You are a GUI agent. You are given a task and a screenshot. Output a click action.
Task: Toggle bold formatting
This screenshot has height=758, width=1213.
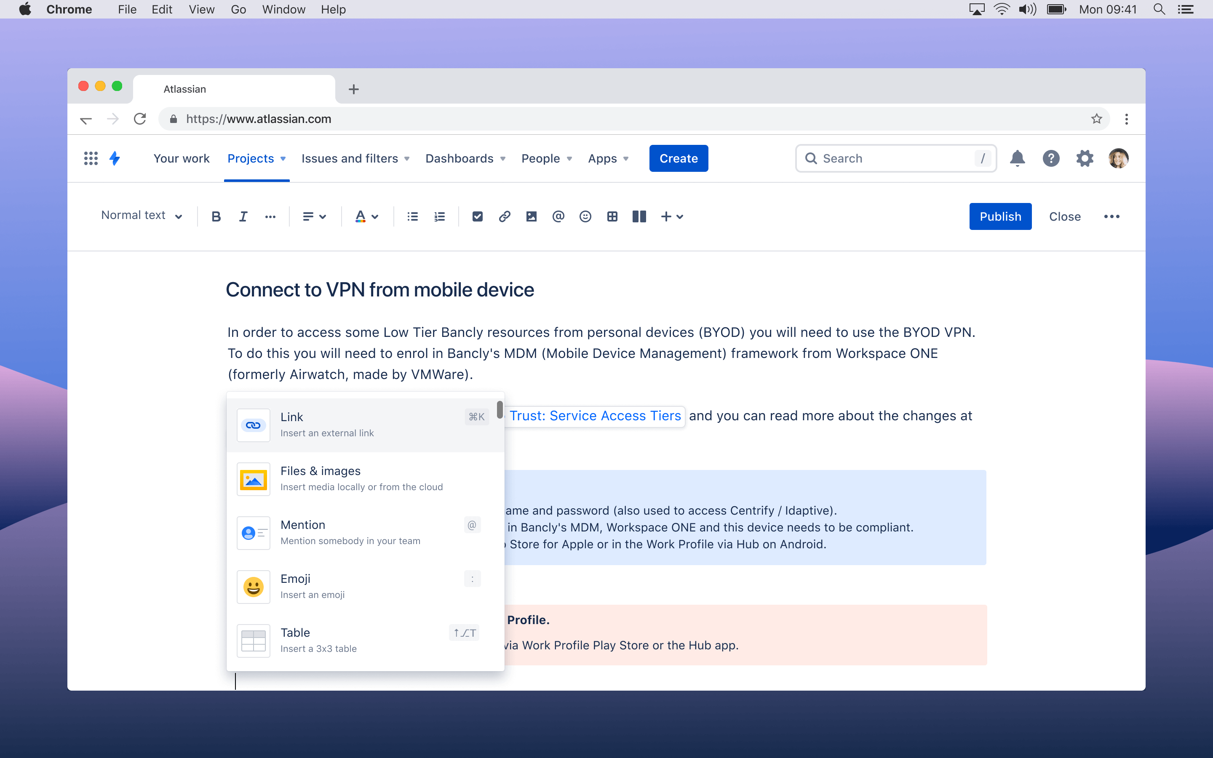(216, 216)
